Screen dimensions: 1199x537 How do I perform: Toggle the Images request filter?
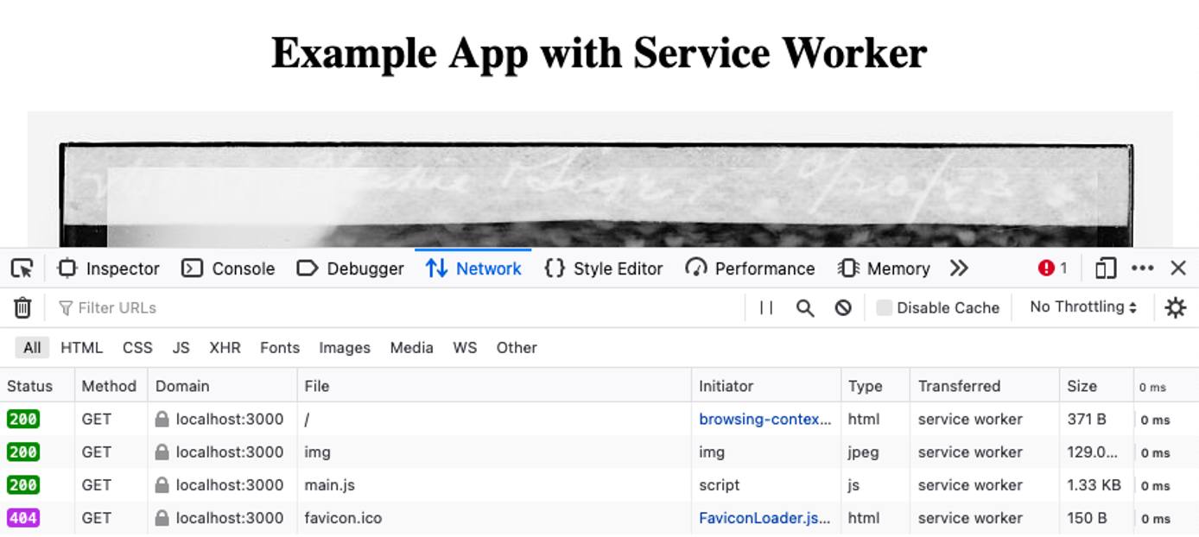[x=344, y=347]
